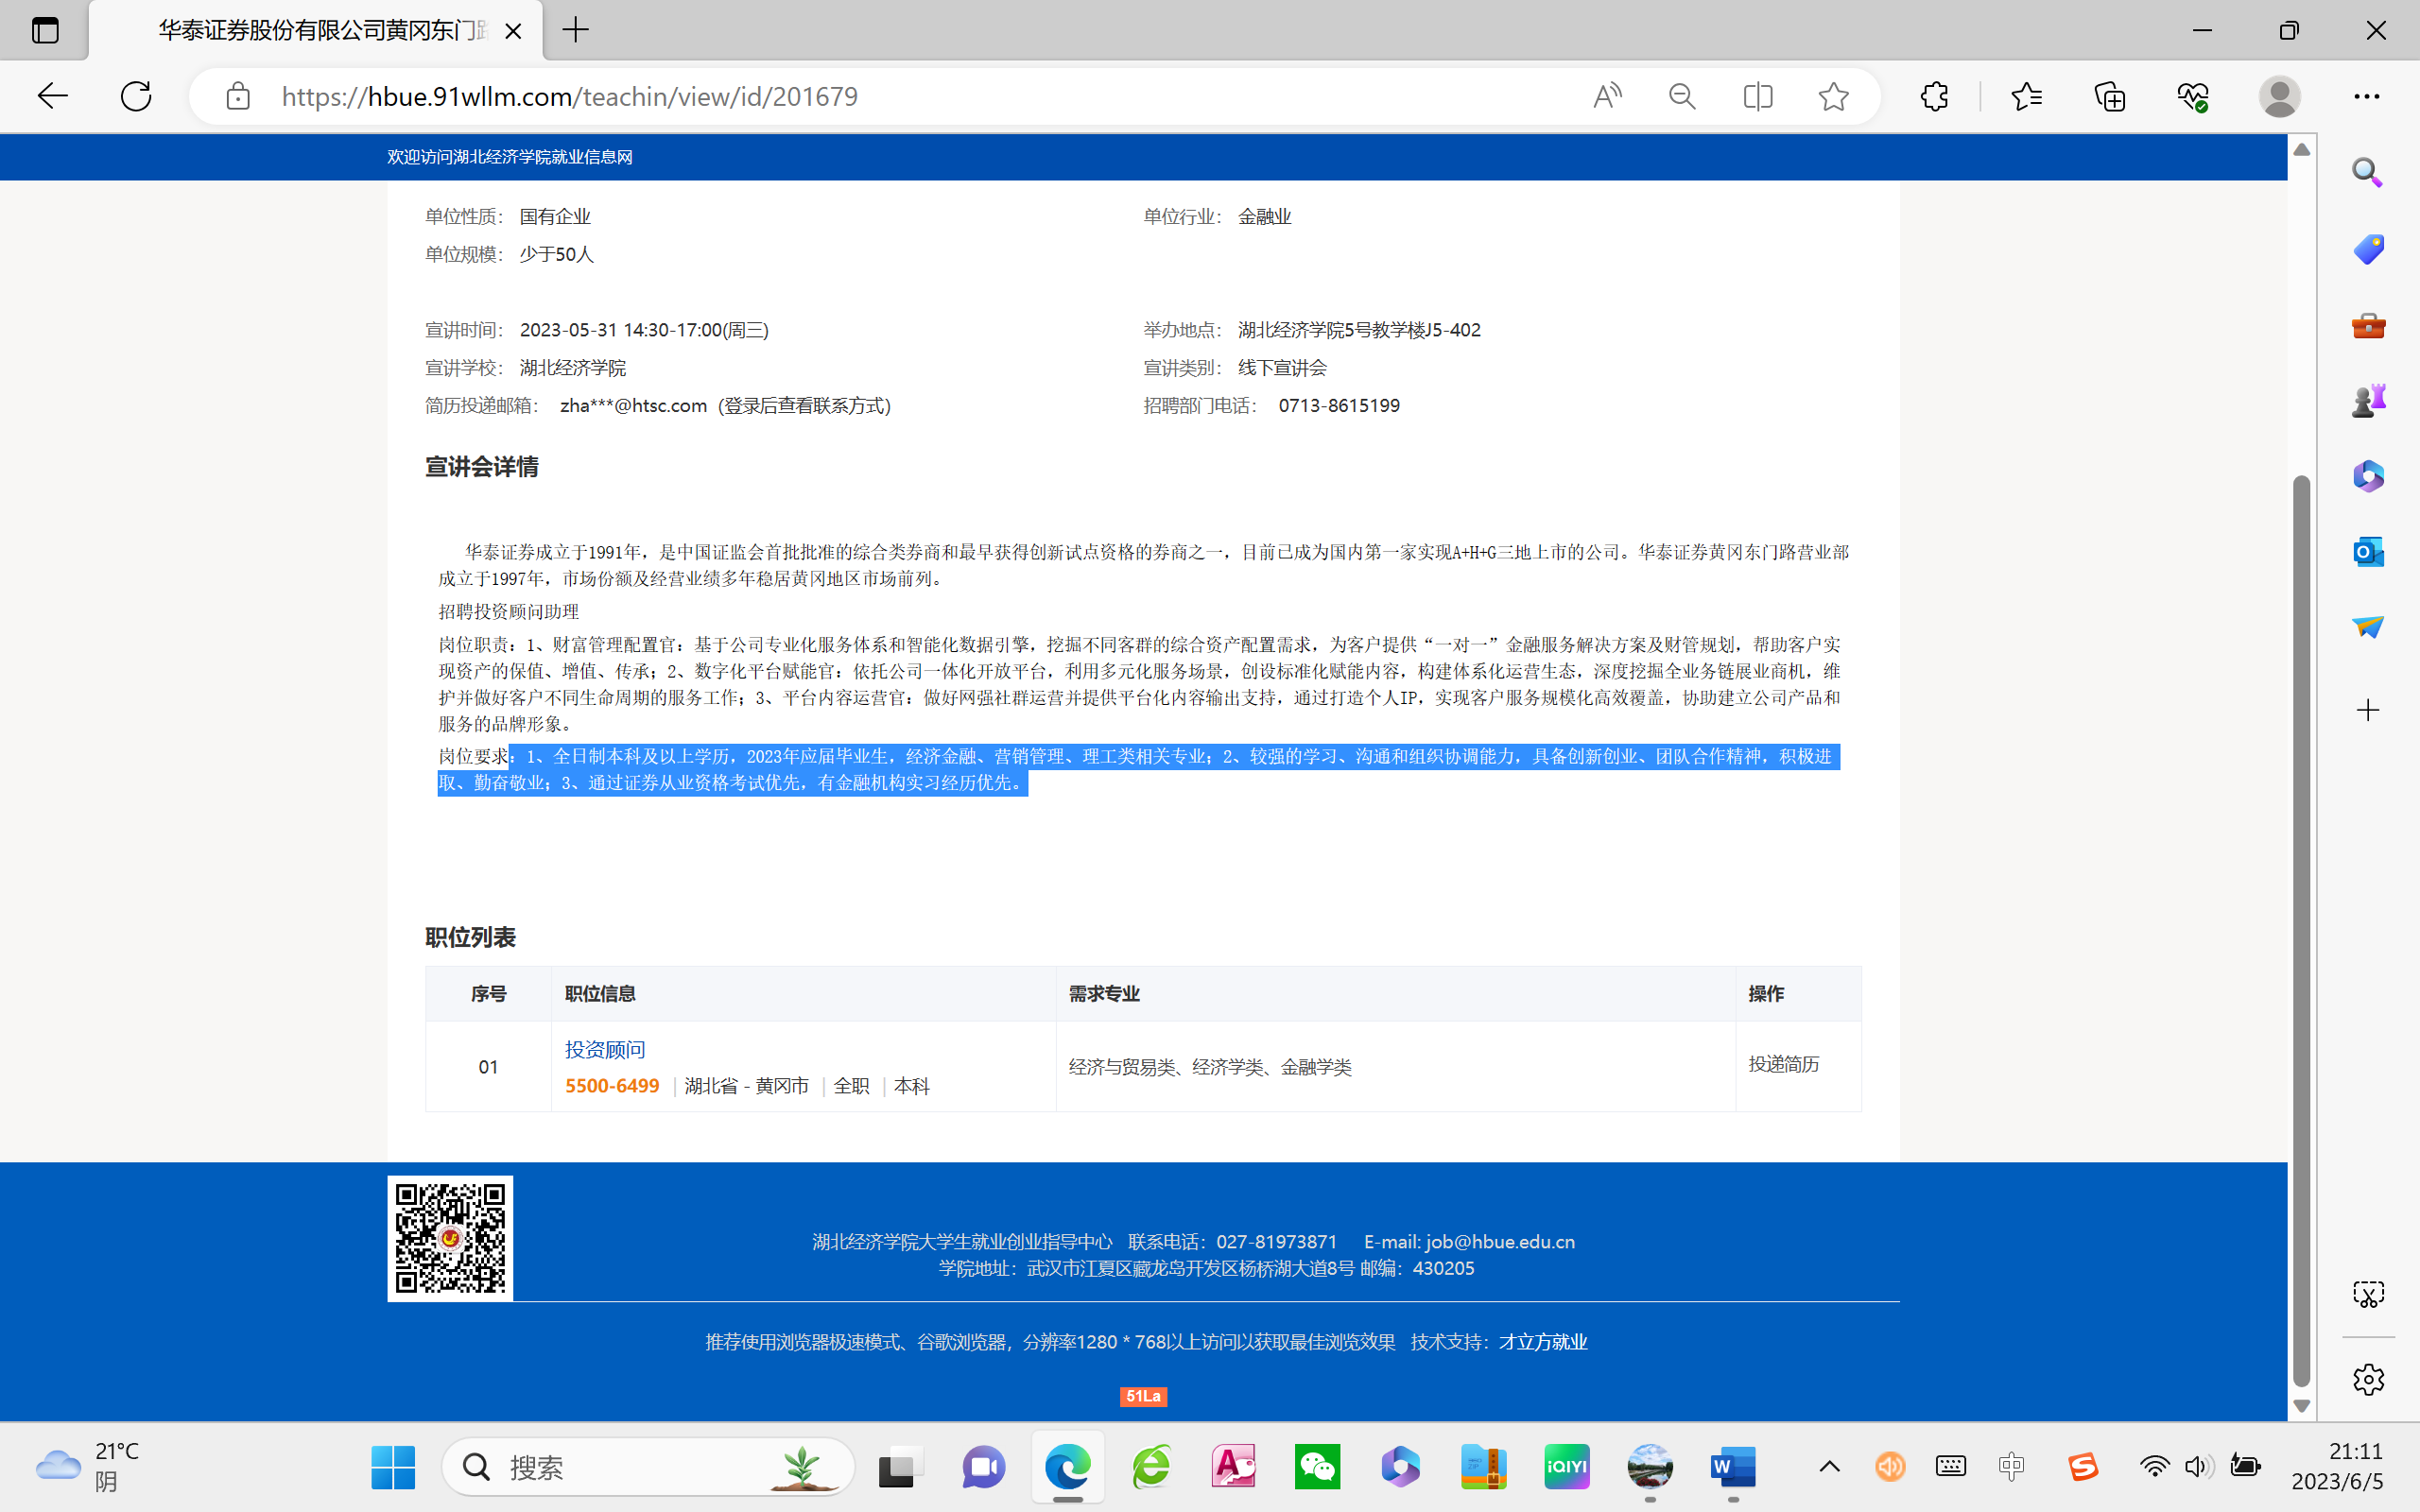Toggle tab actions menu button

click(x=45, y=30)
